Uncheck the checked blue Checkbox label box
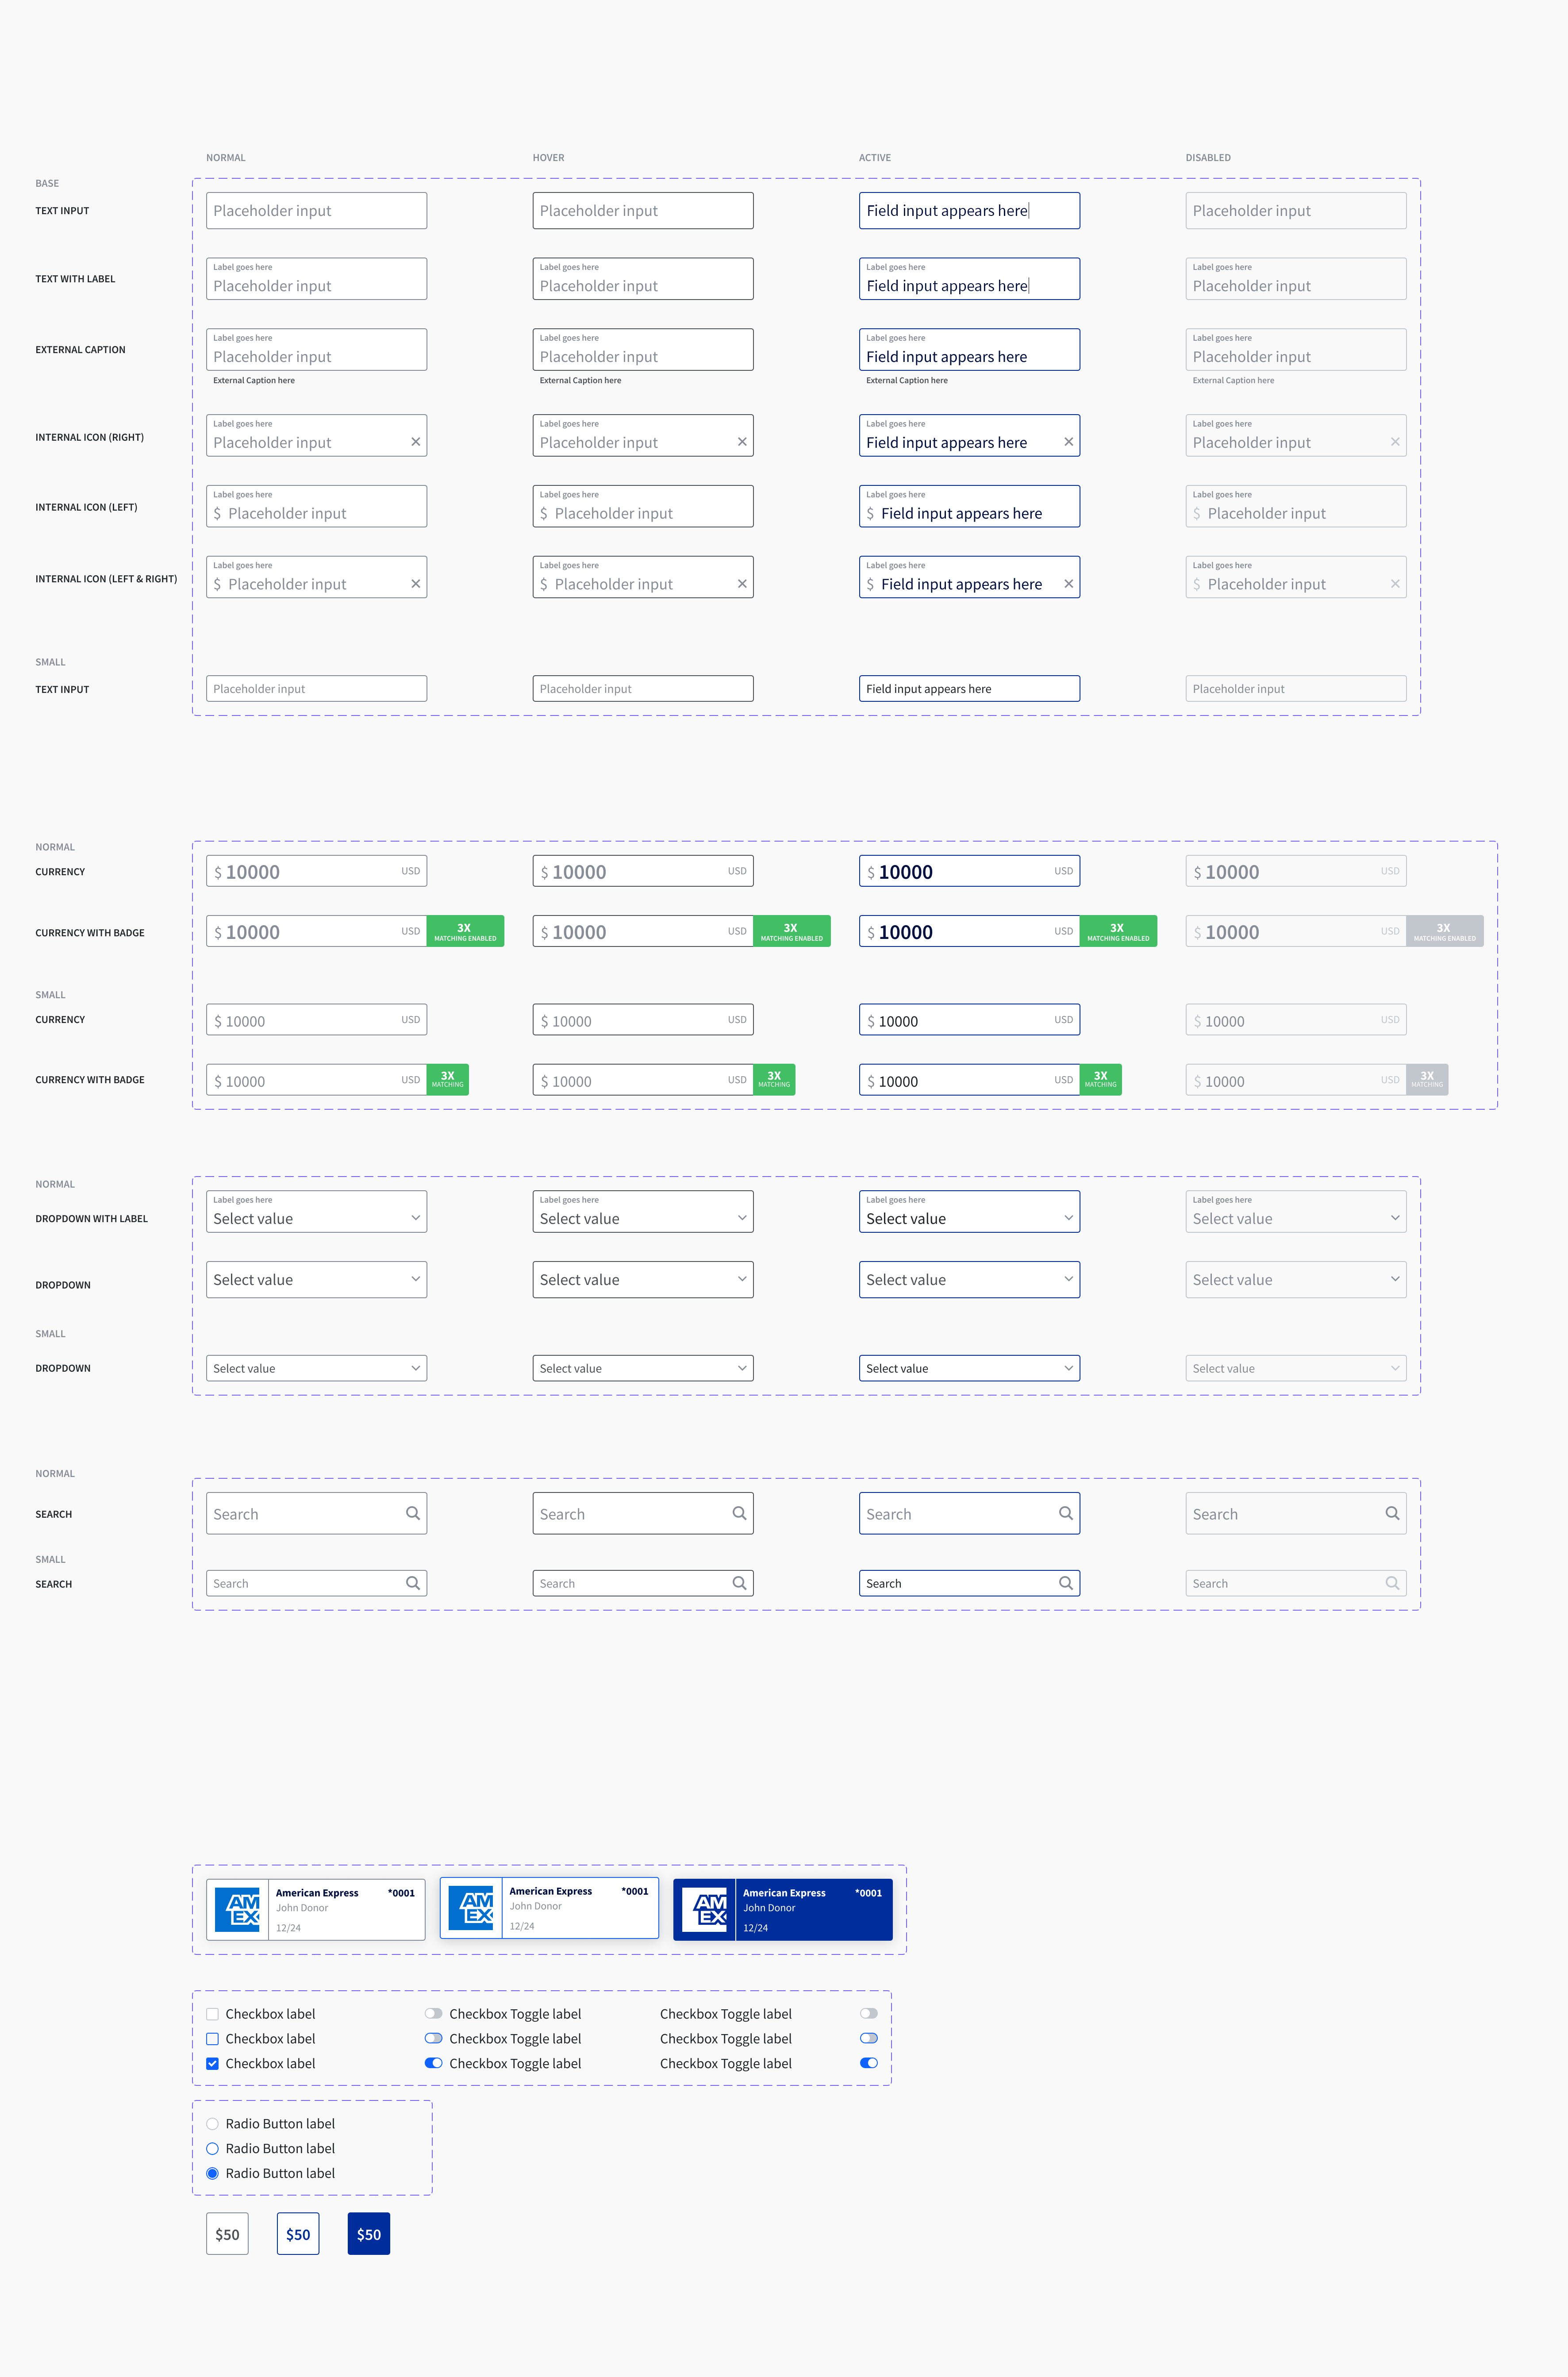Viewport: 1568px width, 2377px height. 212,2063
